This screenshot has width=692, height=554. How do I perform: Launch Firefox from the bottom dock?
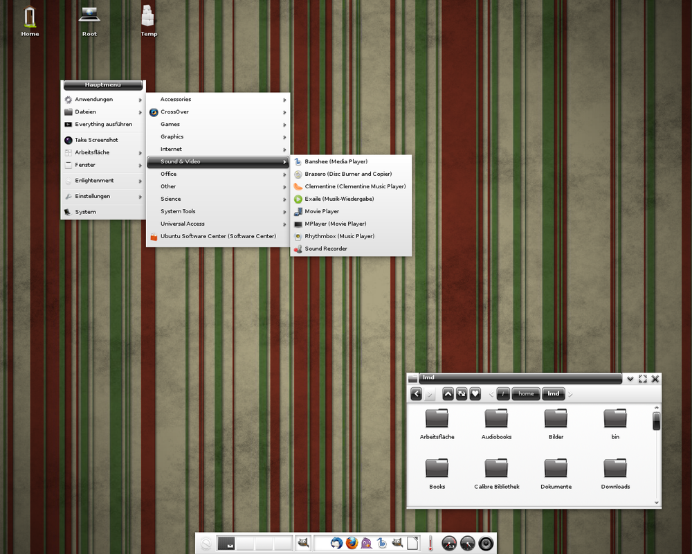(352, 543)
